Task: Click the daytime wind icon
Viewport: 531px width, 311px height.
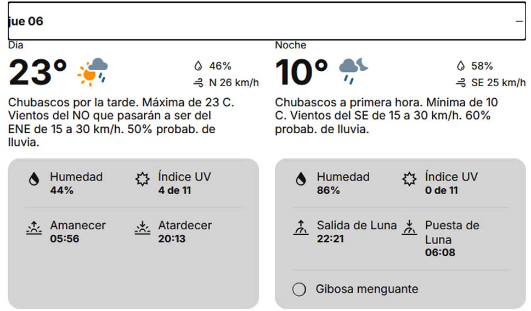Action: [198, 83]
